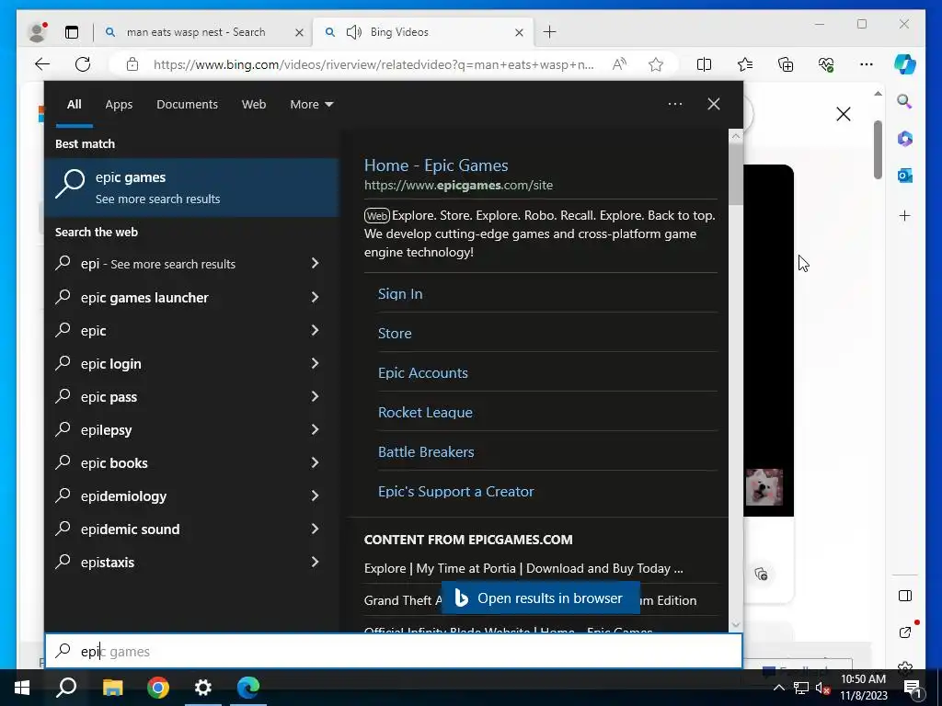Expand arrow for epistaxis suggestion

(315, 562)
